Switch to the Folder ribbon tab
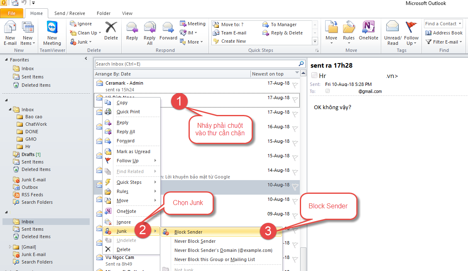This screenshot has height=271, width=468. coord(103,13)
